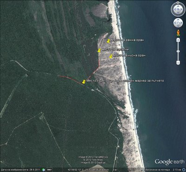Pan map up with move joystick
186x172 pixels.
[x=178, y=20]
